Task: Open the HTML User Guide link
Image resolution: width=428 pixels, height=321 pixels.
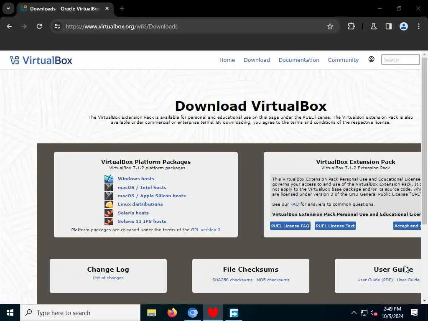Action: (408, 280)
